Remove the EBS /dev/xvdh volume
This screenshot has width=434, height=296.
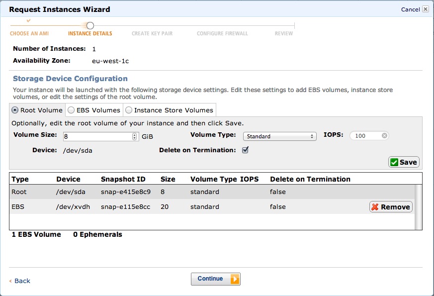[x=391, y=207]
